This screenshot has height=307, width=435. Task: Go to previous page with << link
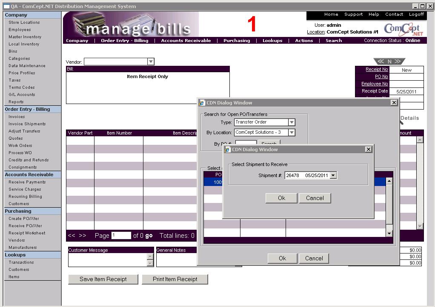72,236
